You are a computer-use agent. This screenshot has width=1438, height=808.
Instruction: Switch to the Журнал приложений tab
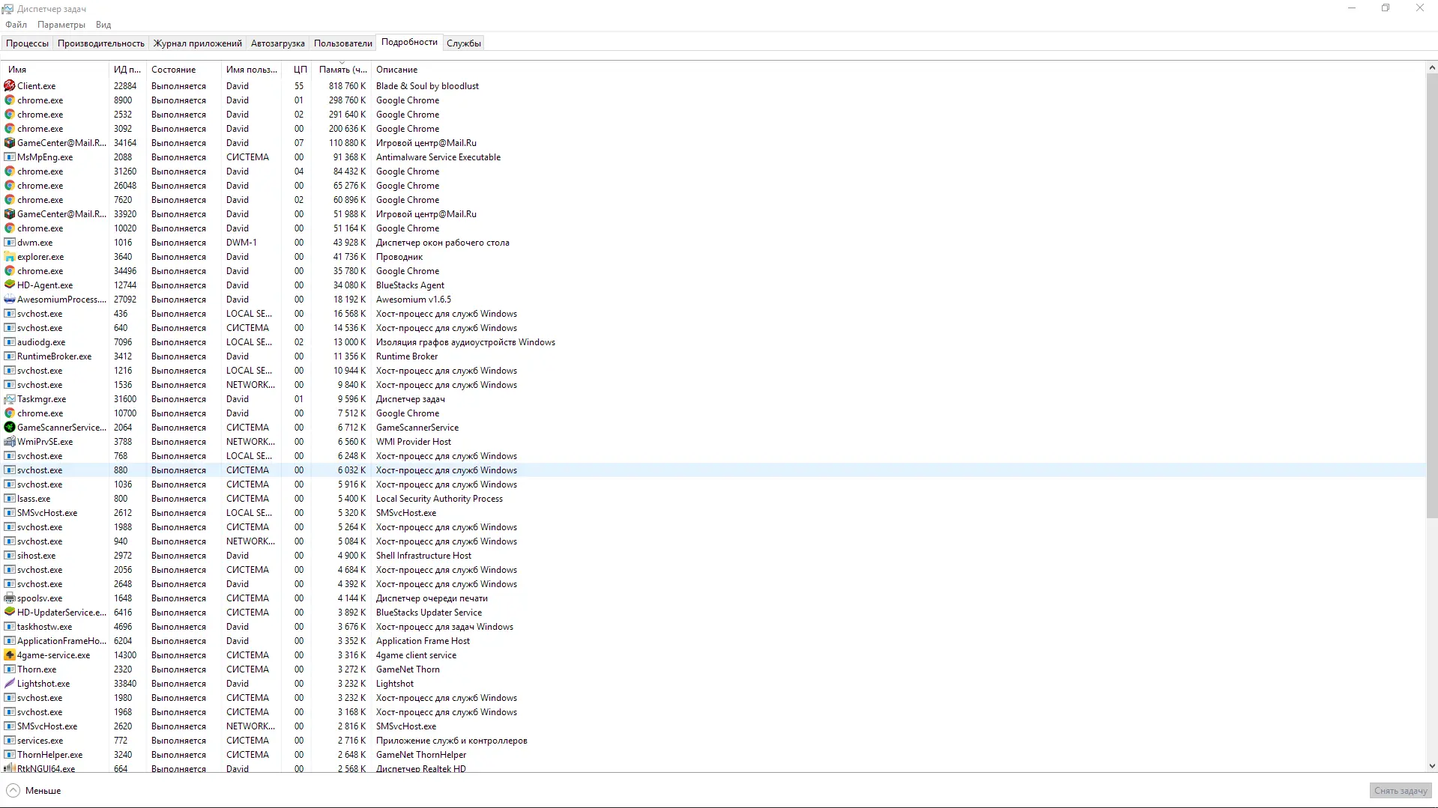[x=198, y=43]
